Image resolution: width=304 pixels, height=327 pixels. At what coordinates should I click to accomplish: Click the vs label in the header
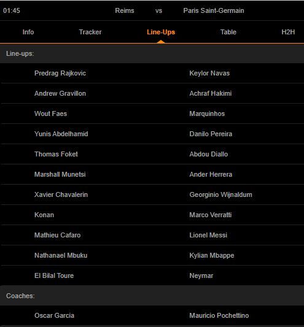158,10
